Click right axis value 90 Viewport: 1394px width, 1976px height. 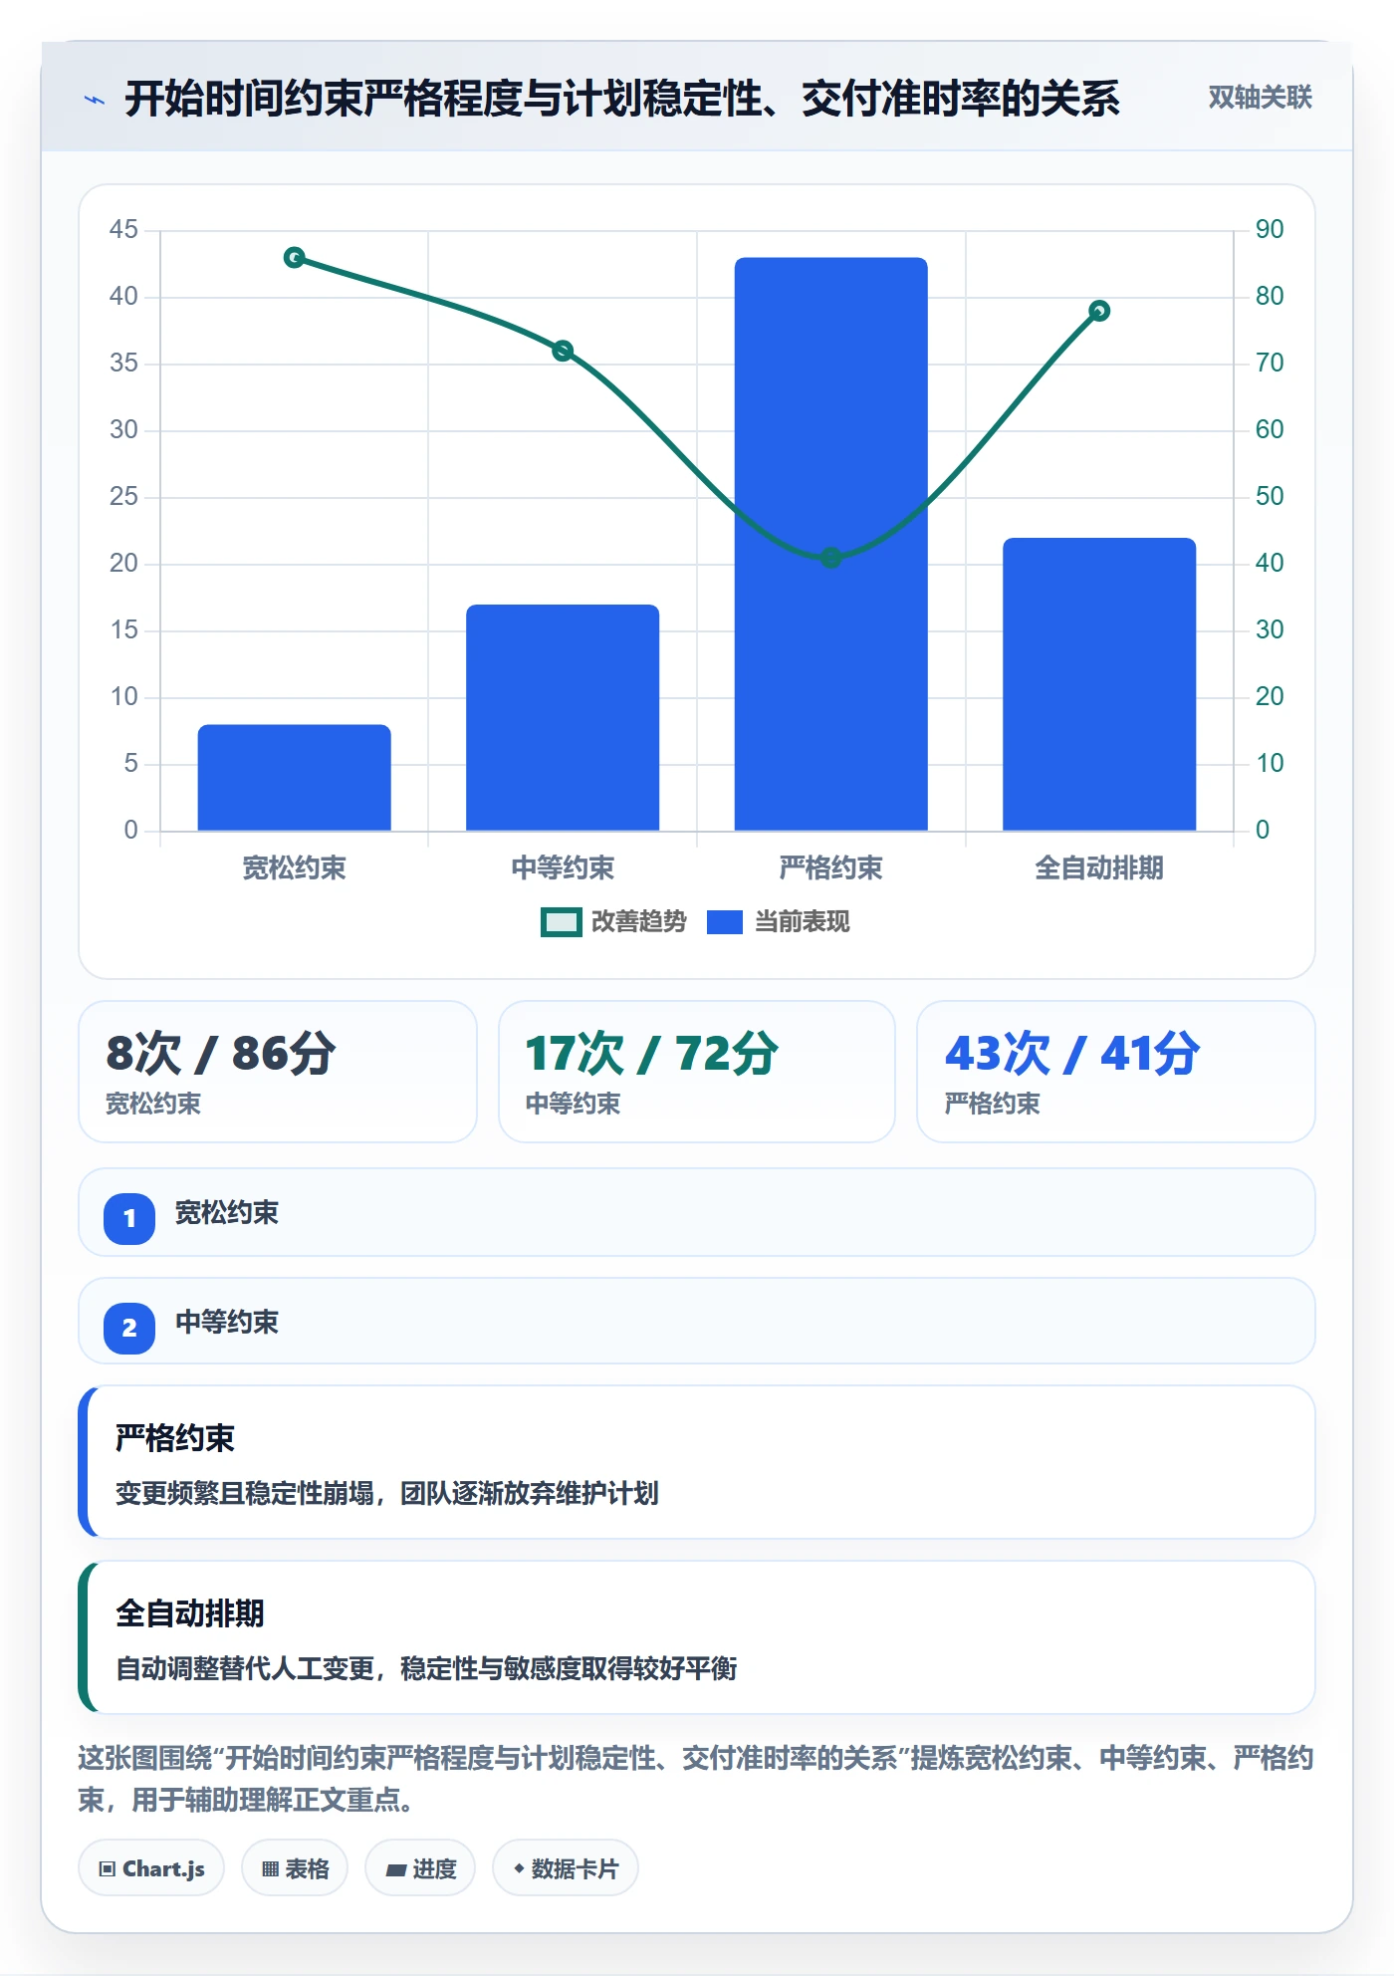(x=1270, y=230)
